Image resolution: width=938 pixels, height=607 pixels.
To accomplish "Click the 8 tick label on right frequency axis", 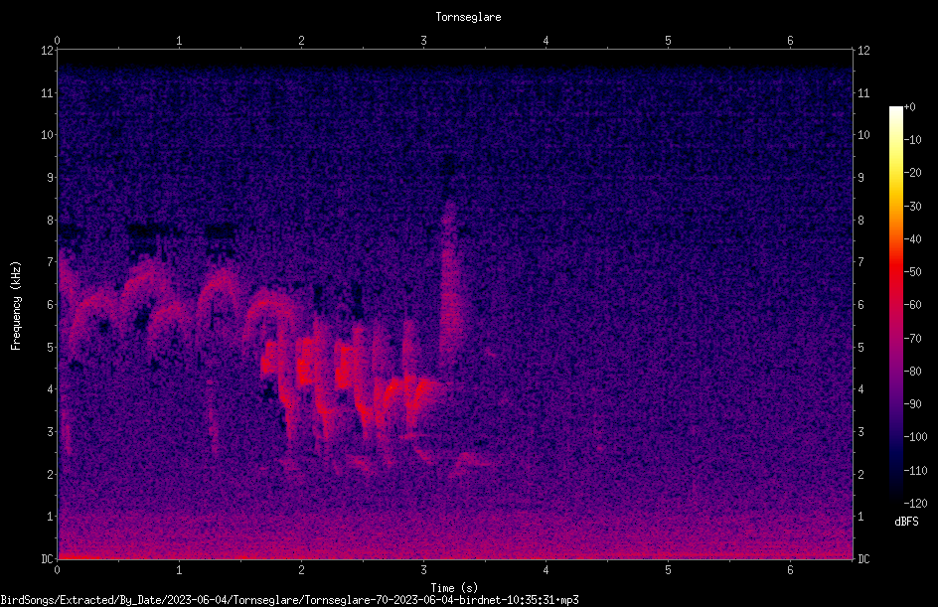I will [860, 221].
